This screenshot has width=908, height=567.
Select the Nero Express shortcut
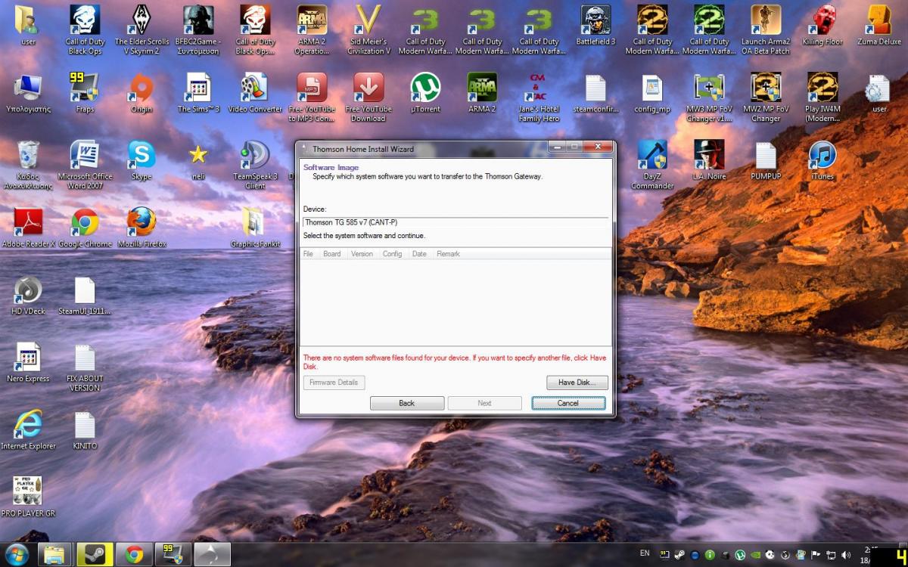click(x=28, y=362)
